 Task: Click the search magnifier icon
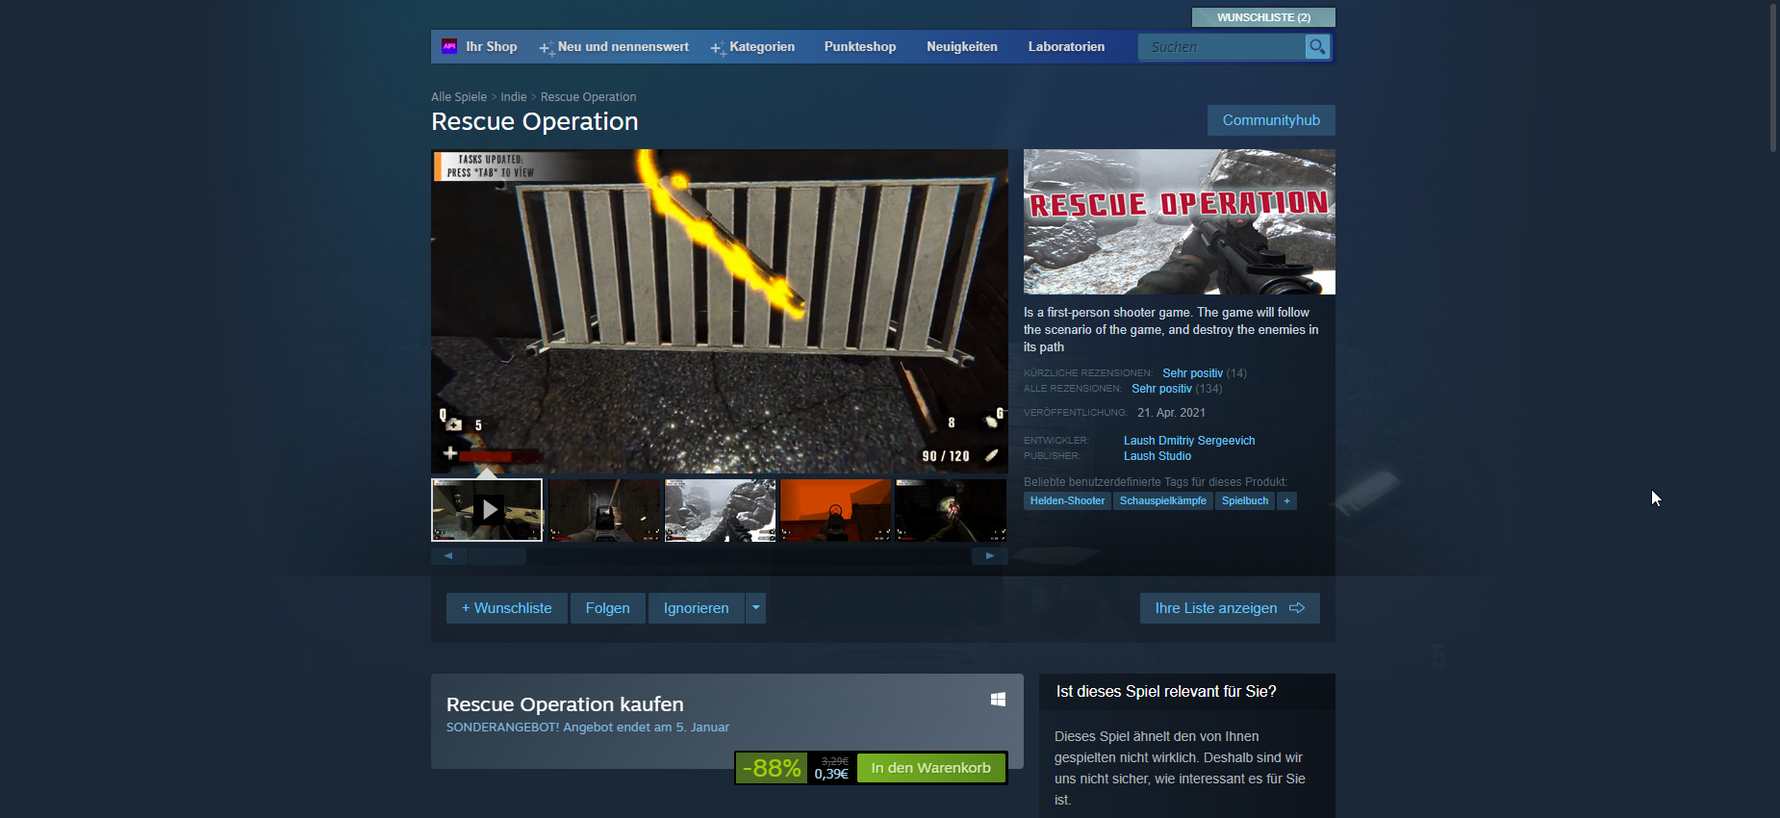coord(1317,47)
